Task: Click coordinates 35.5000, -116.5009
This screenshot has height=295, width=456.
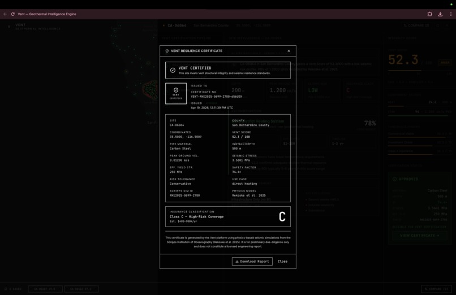Action: click(186, 137)
